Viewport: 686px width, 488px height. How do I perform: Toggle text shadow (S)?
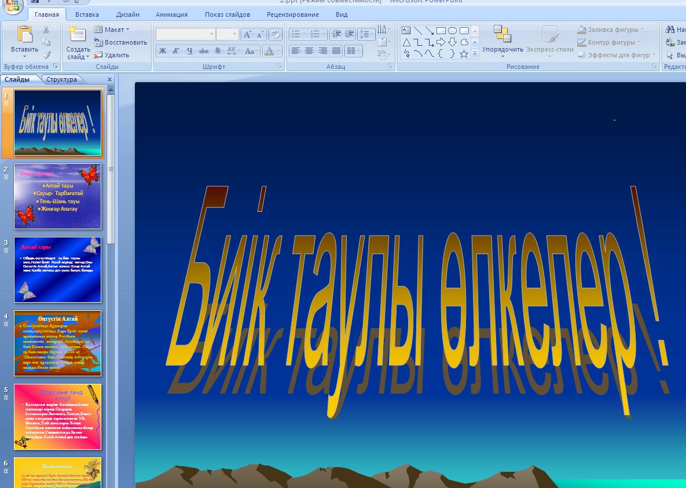(218, 51)
